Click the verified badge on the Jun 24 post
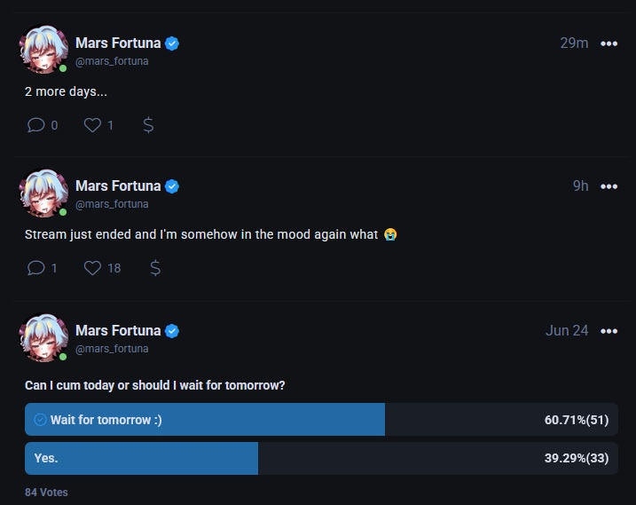This screenshot has width=636, height=505. 172,331
